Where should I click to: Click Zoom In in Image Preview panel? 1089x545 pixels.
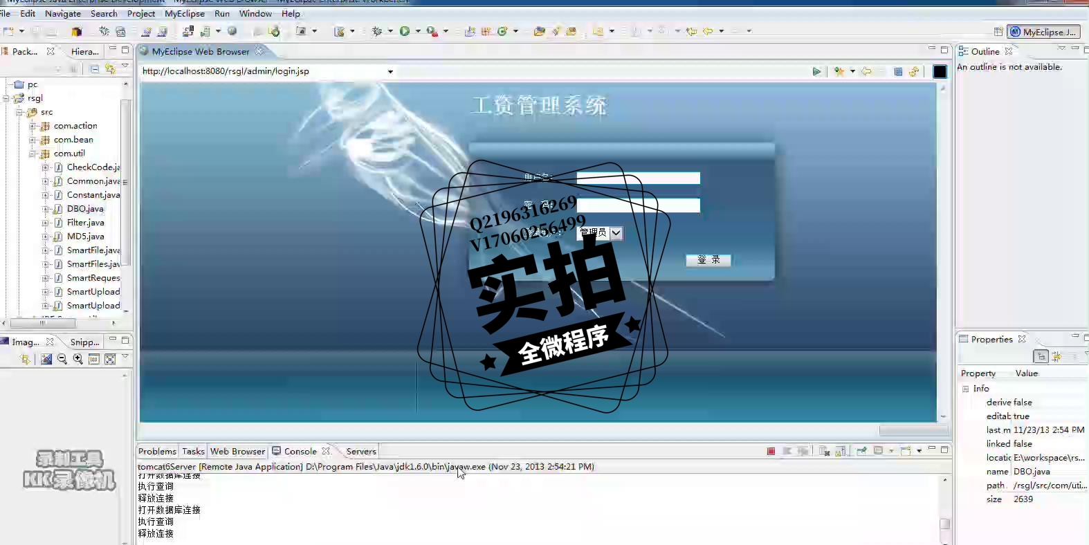tap(78, 359)
